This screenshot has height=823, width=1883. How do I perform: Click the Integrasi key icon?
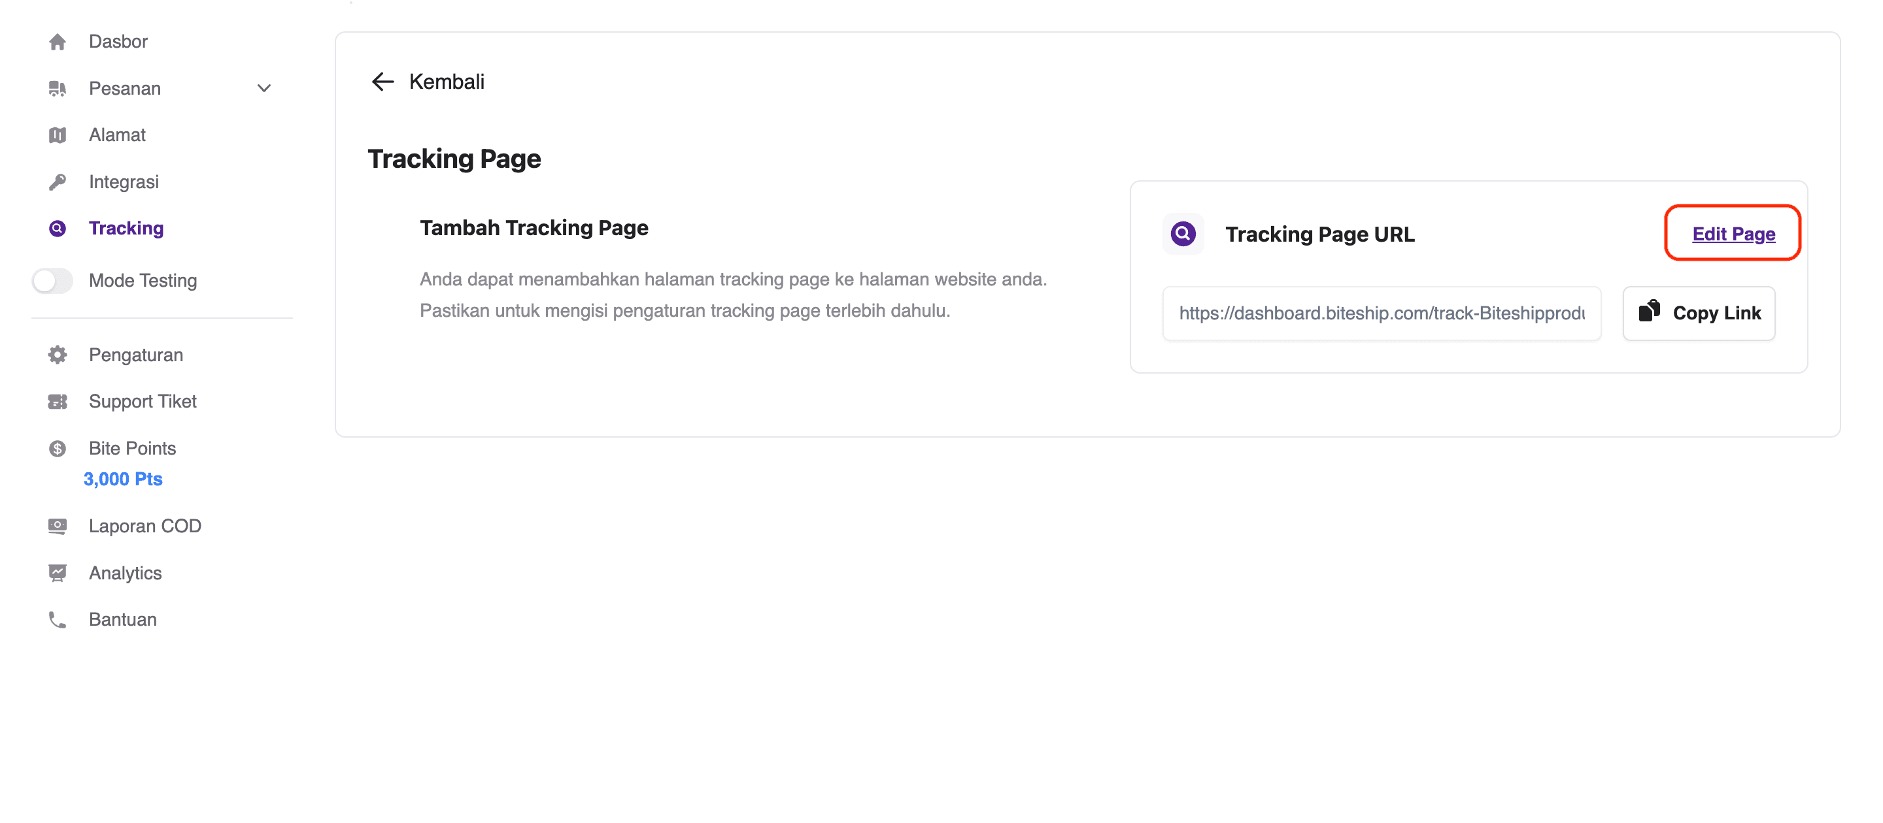tap(57, 182)
